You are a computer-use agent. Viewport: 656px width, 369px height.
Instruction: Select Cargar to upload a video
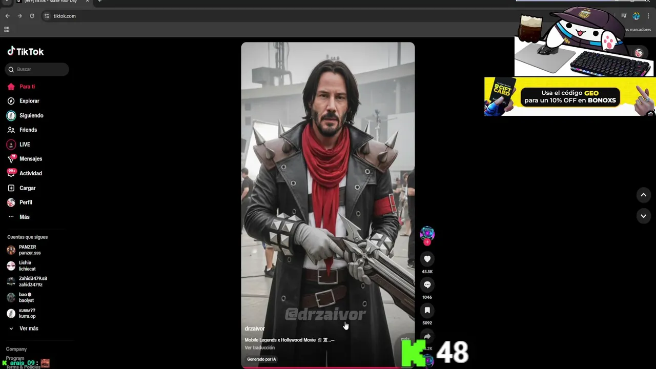click(27, 188)
